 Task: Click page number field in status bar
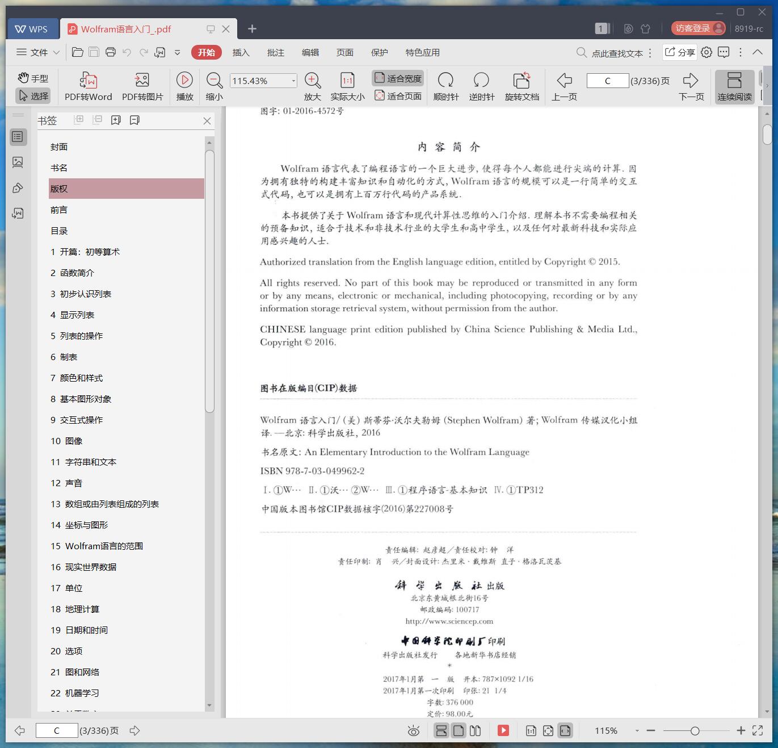(x=57, y=730)
